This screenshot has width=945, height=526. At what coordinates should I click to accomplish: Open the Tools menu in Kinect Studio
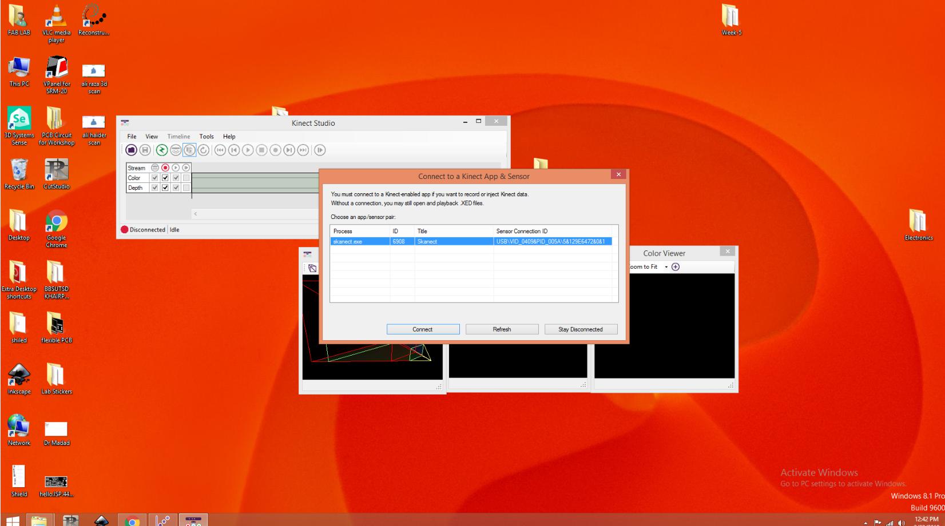207,137
